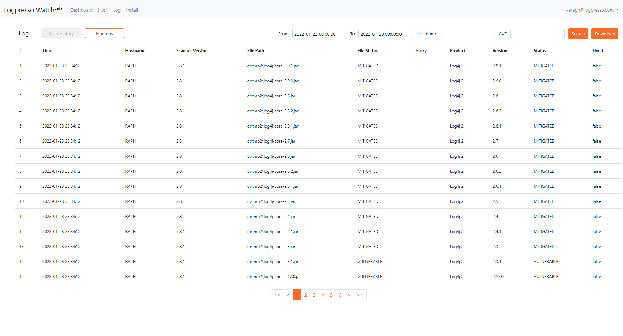Go to previous page with < arrow
The image size is (623, 336).
pyautogui.click(x=288, y=295)
